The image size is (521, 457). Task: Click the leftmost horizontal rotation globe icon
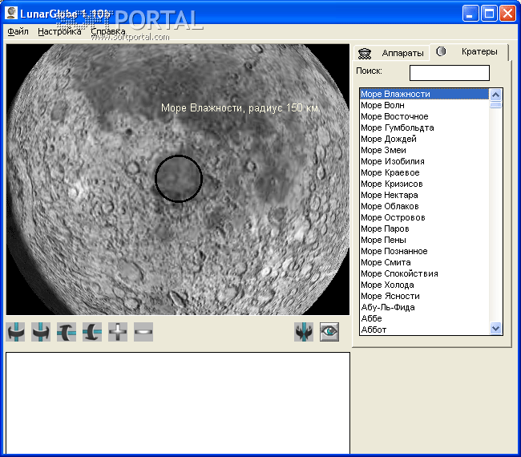click(x=15, y=332)
